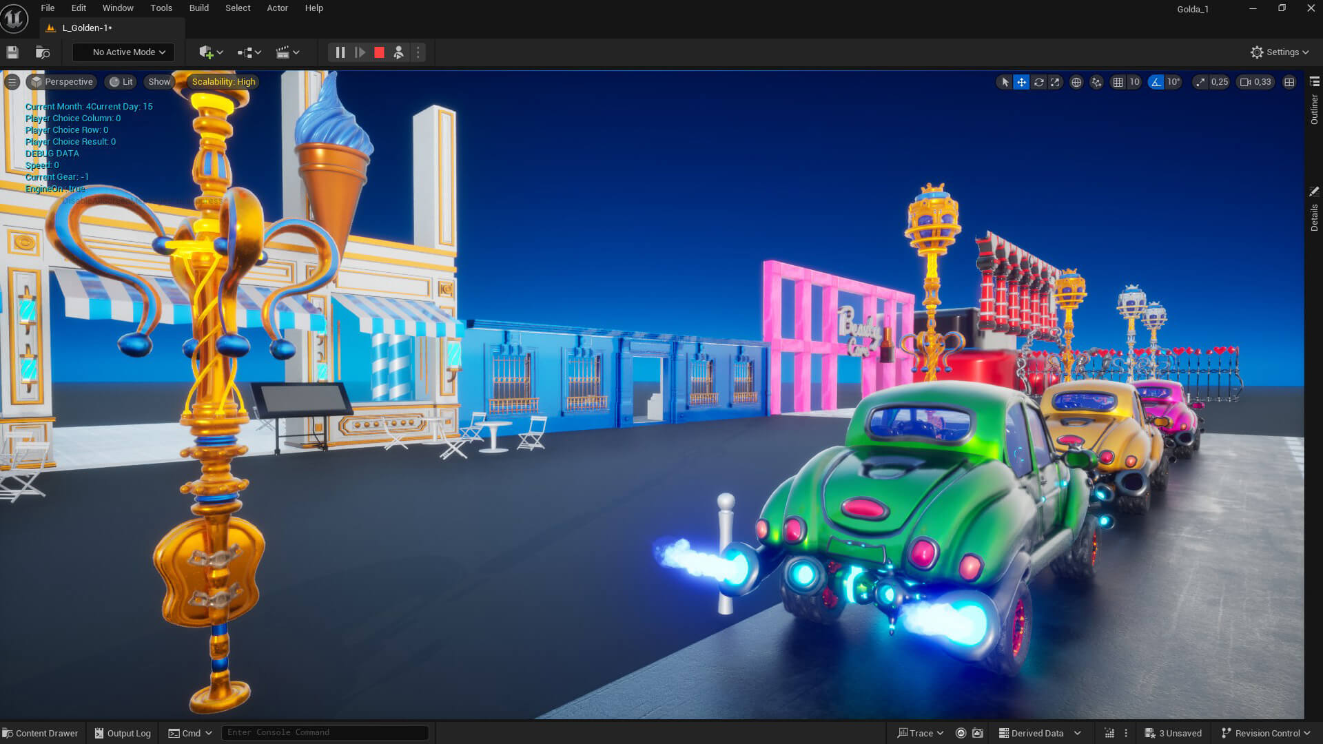This screenshot has height=744, width=1323.
Task: Toggle rotation angle snapping off
Action: [x=1156, y=82]
